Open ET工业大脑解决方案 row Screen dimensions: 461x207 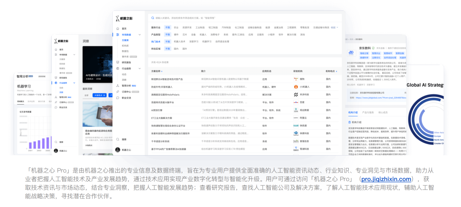point(245,118)
